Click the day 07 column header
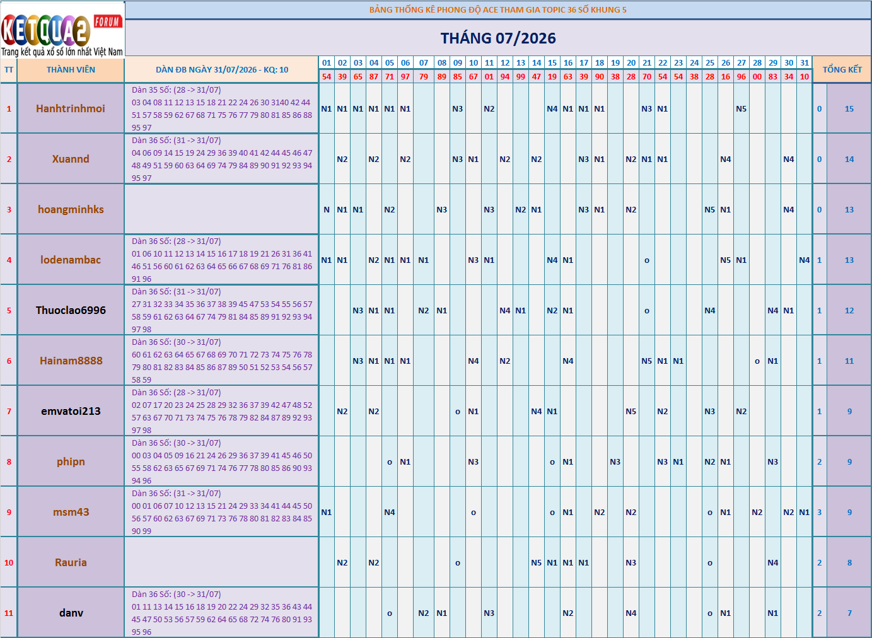The image size is (872, 638). 424,62
